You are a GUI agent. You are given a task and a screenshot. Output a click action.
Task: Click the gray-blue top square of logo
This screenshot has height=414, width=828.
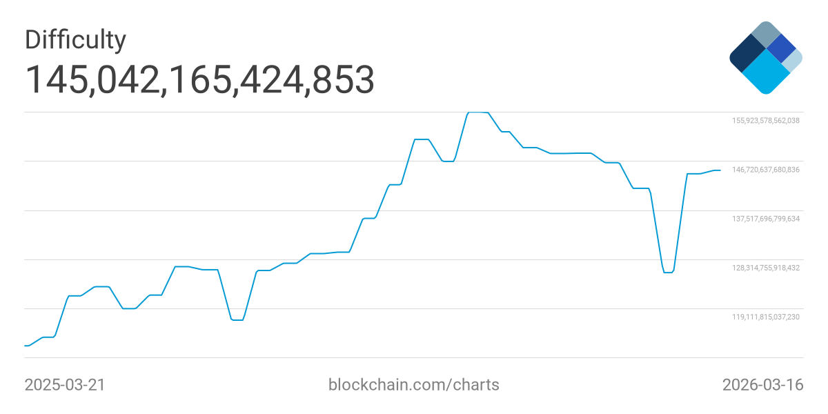765,33
